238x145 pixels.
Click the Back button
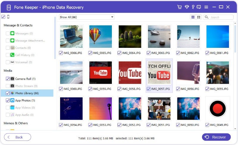tap(18, 137)
